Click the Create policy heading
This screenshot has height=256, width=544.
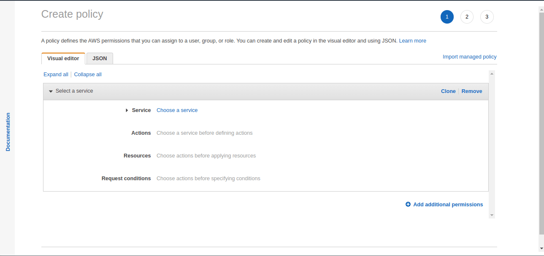[72, 14]
